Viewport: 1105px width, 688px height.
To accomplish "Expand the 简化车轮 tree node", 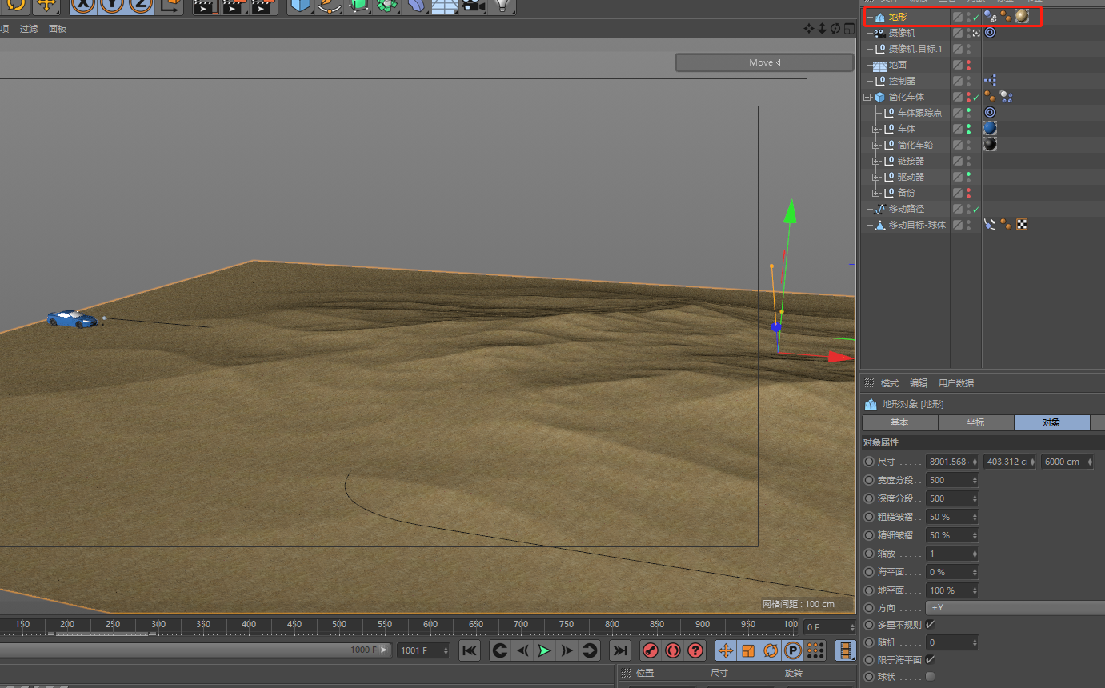I will pyautogui.click(x=876, y=145).
